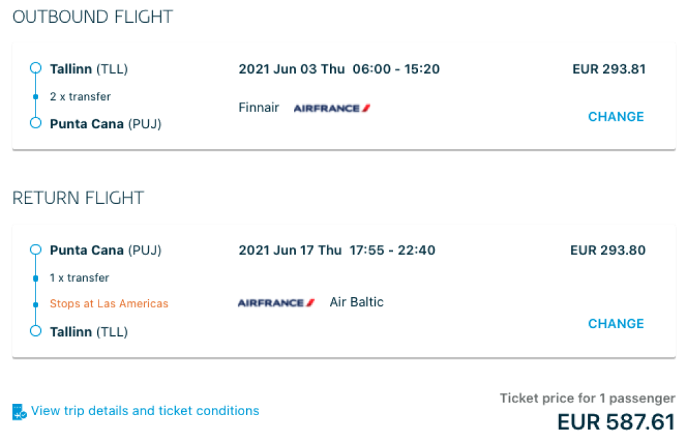Screen dimensions: 687x442
Task: Change the return flight
Action: tap(615, 324)
